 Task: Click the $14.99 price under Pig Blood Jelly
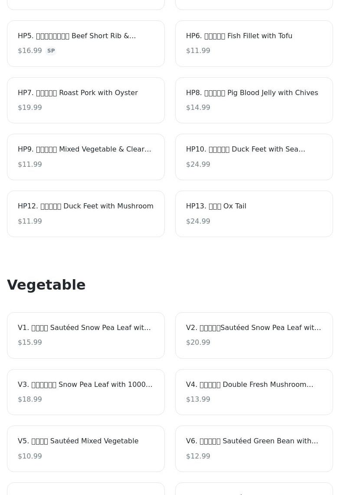coord(198,108)
